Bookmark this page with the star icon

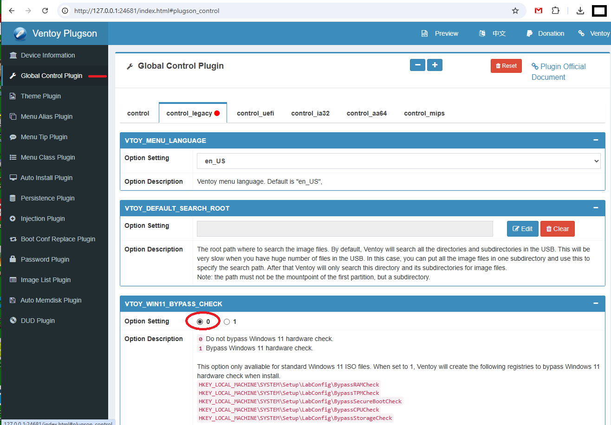pyautogui.click(x=515, y=11)
